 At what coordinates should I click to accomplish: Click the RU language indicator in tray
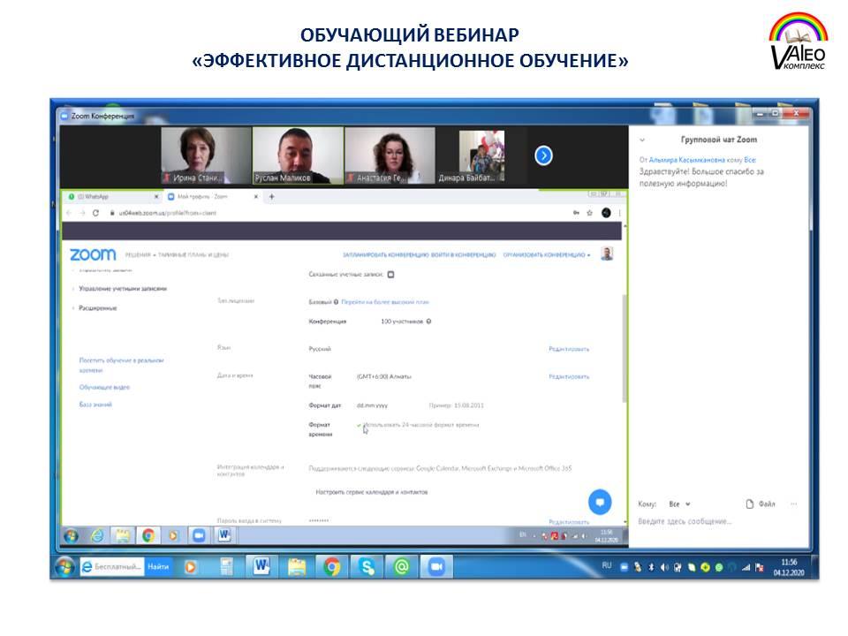[x=607, y=565]
